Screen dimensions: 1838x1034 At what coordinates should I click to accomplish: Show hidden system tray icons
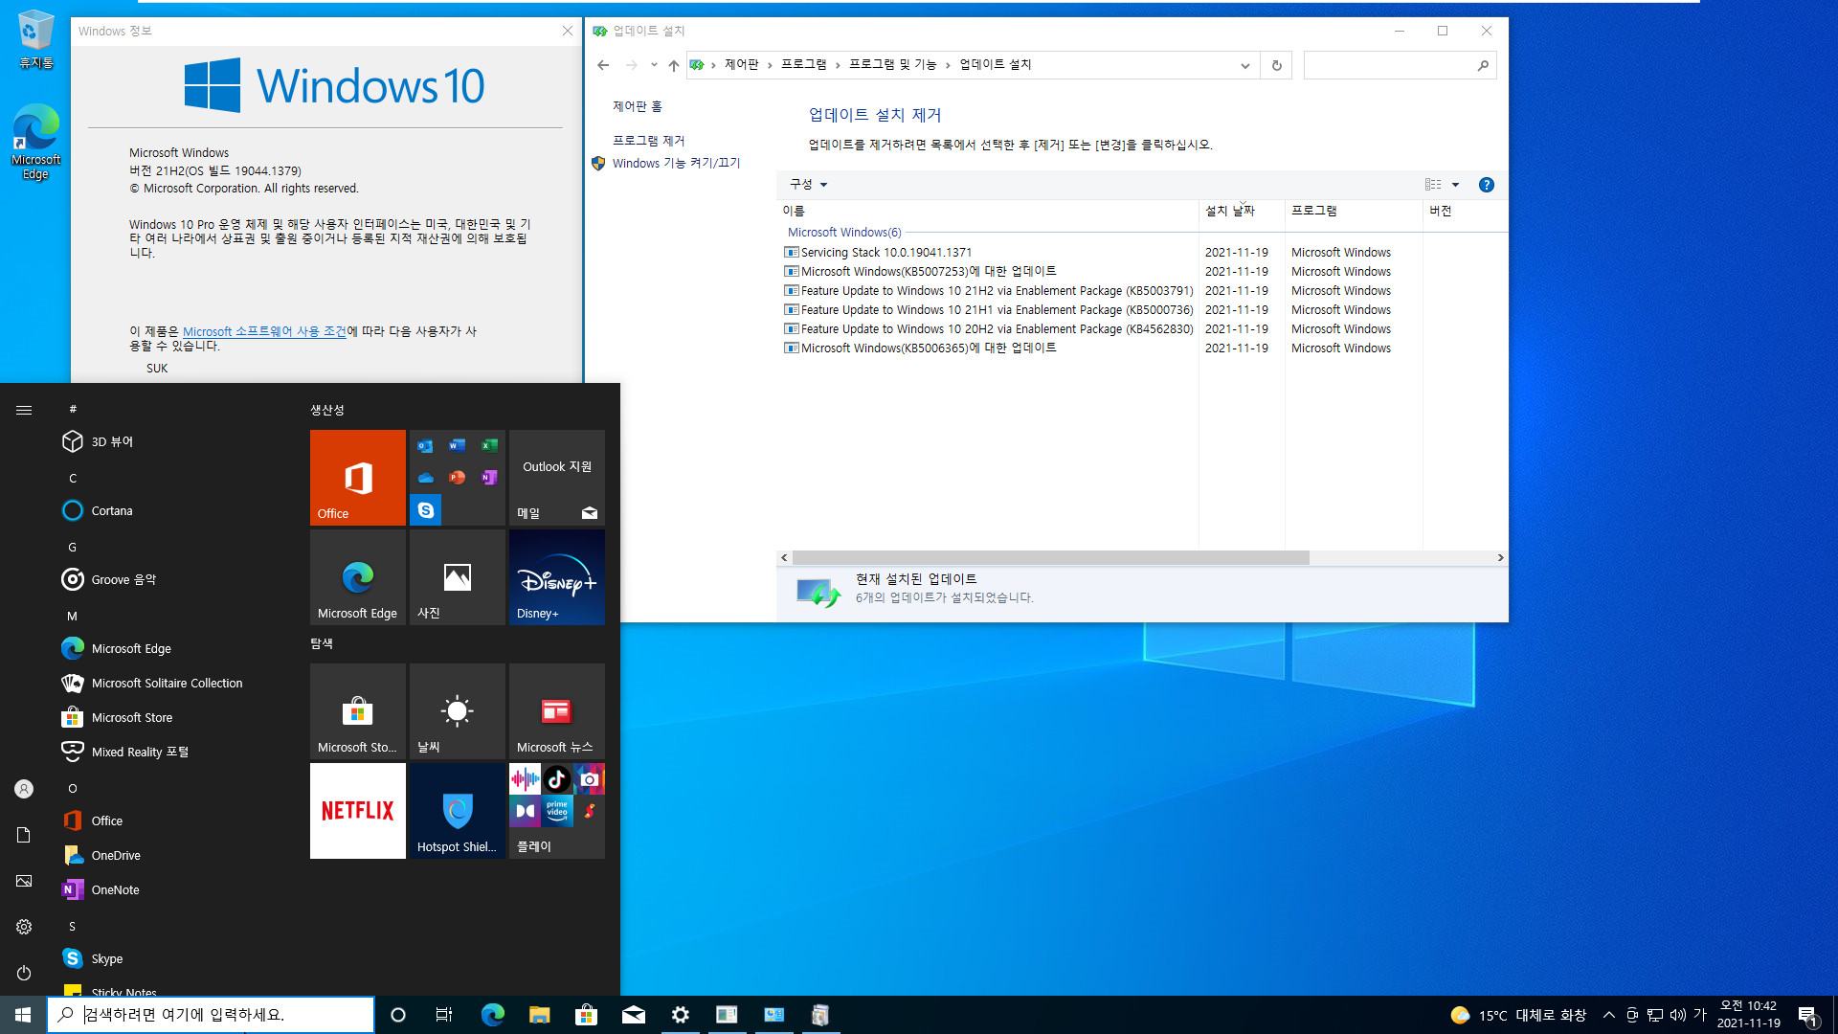coord(1609,1015)
